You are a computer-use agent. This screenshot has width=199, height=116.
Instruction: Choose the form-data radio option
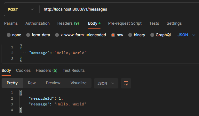[28, 35]
